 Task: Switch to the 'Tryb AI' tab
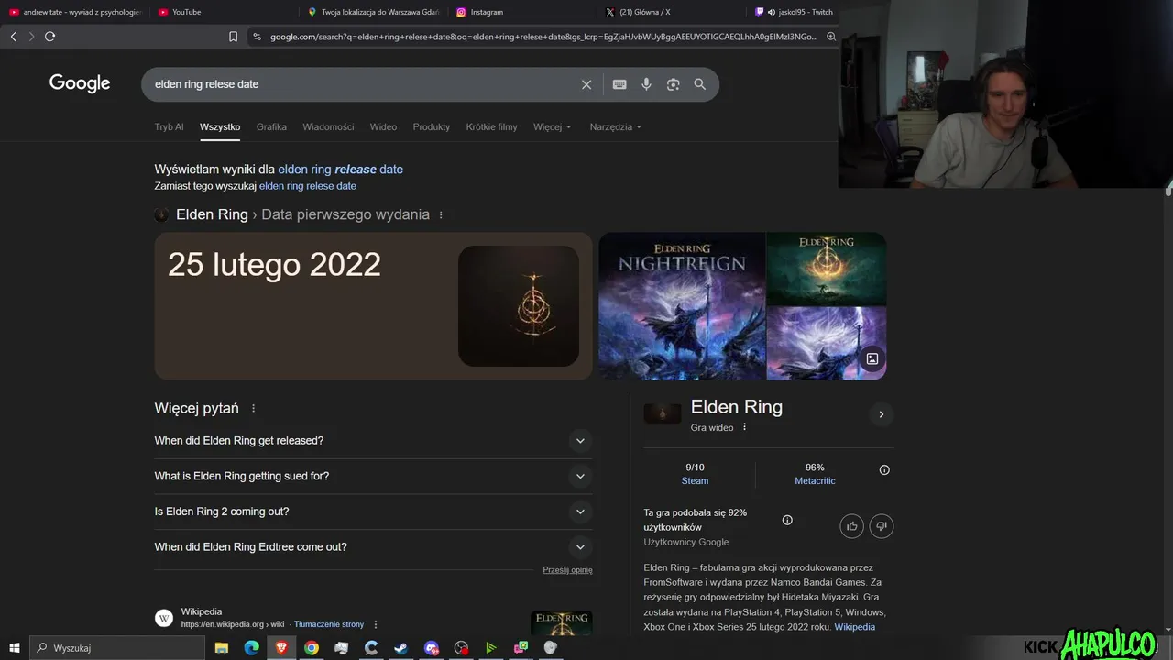pos(169,127)
